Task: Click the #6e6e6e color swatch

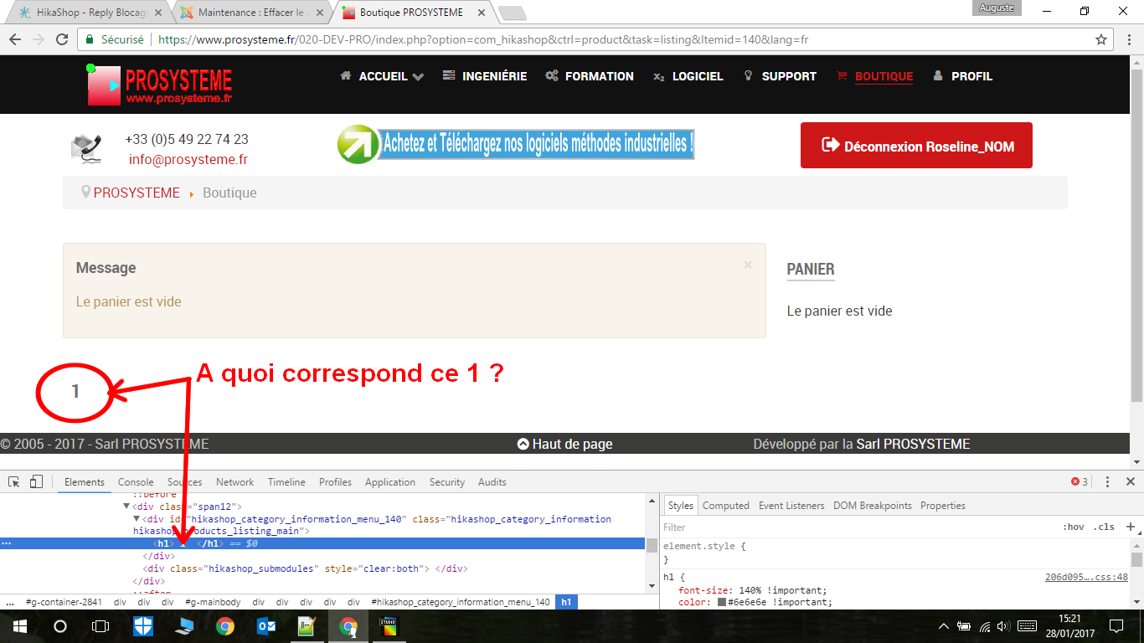Action: click(x=722, y=602)
